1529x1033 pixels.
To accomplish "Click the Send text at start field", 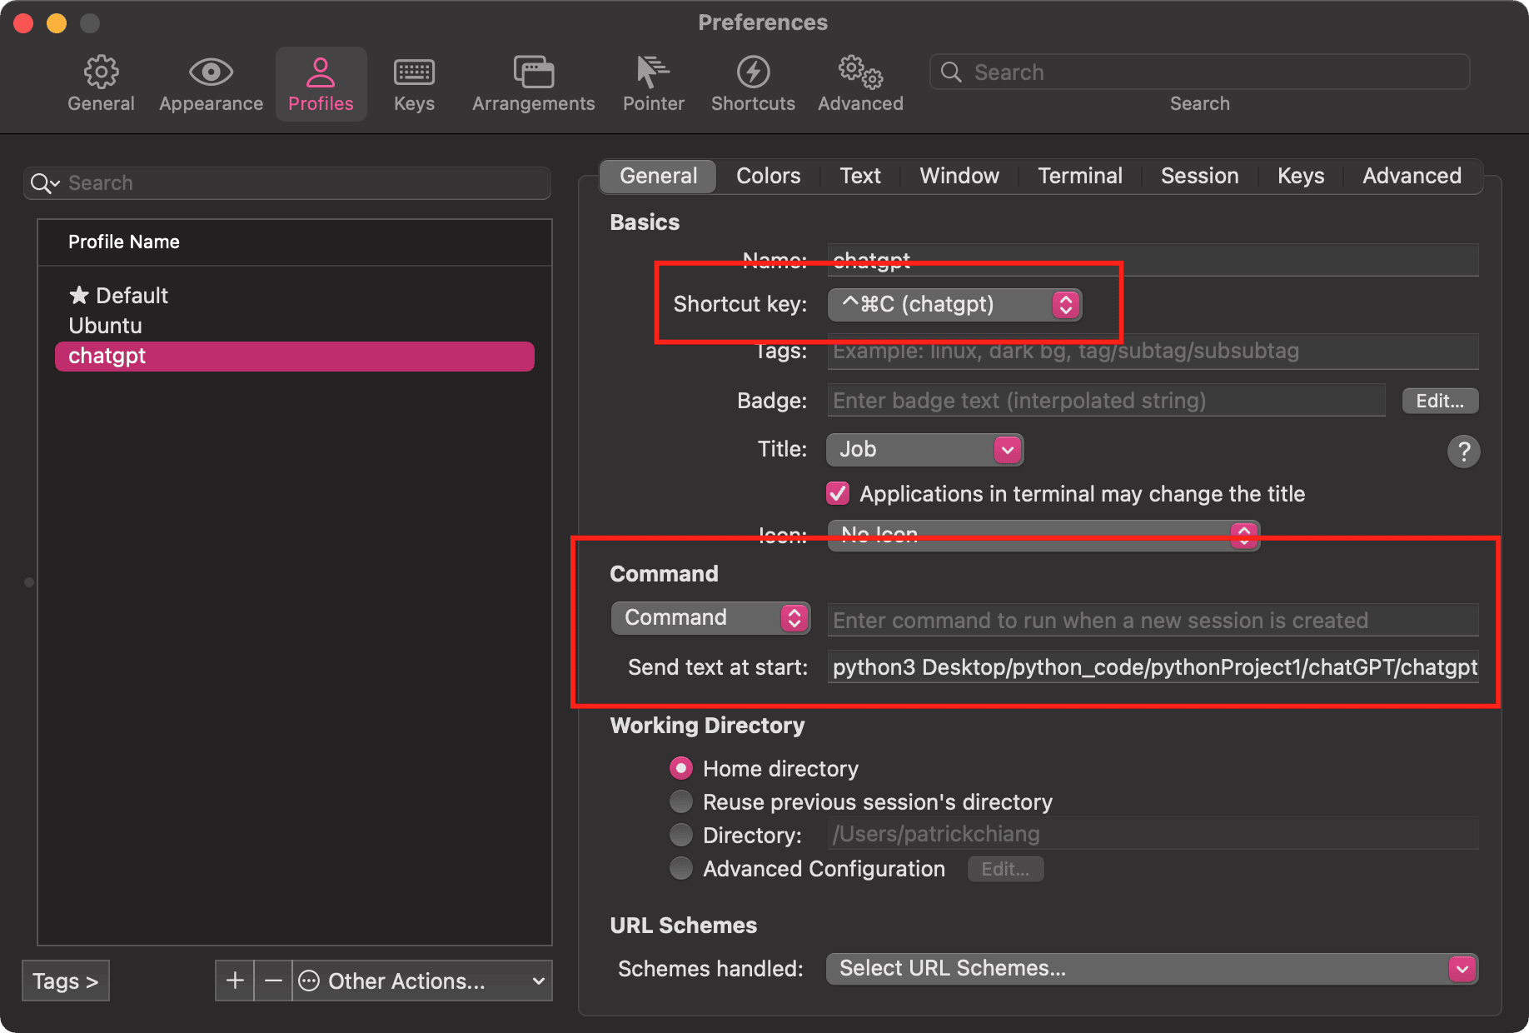I will [1153, 667].
